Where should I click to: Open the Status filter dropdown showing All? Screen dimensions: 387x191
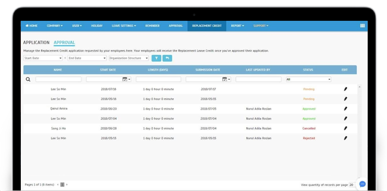[x=309, y=79]
